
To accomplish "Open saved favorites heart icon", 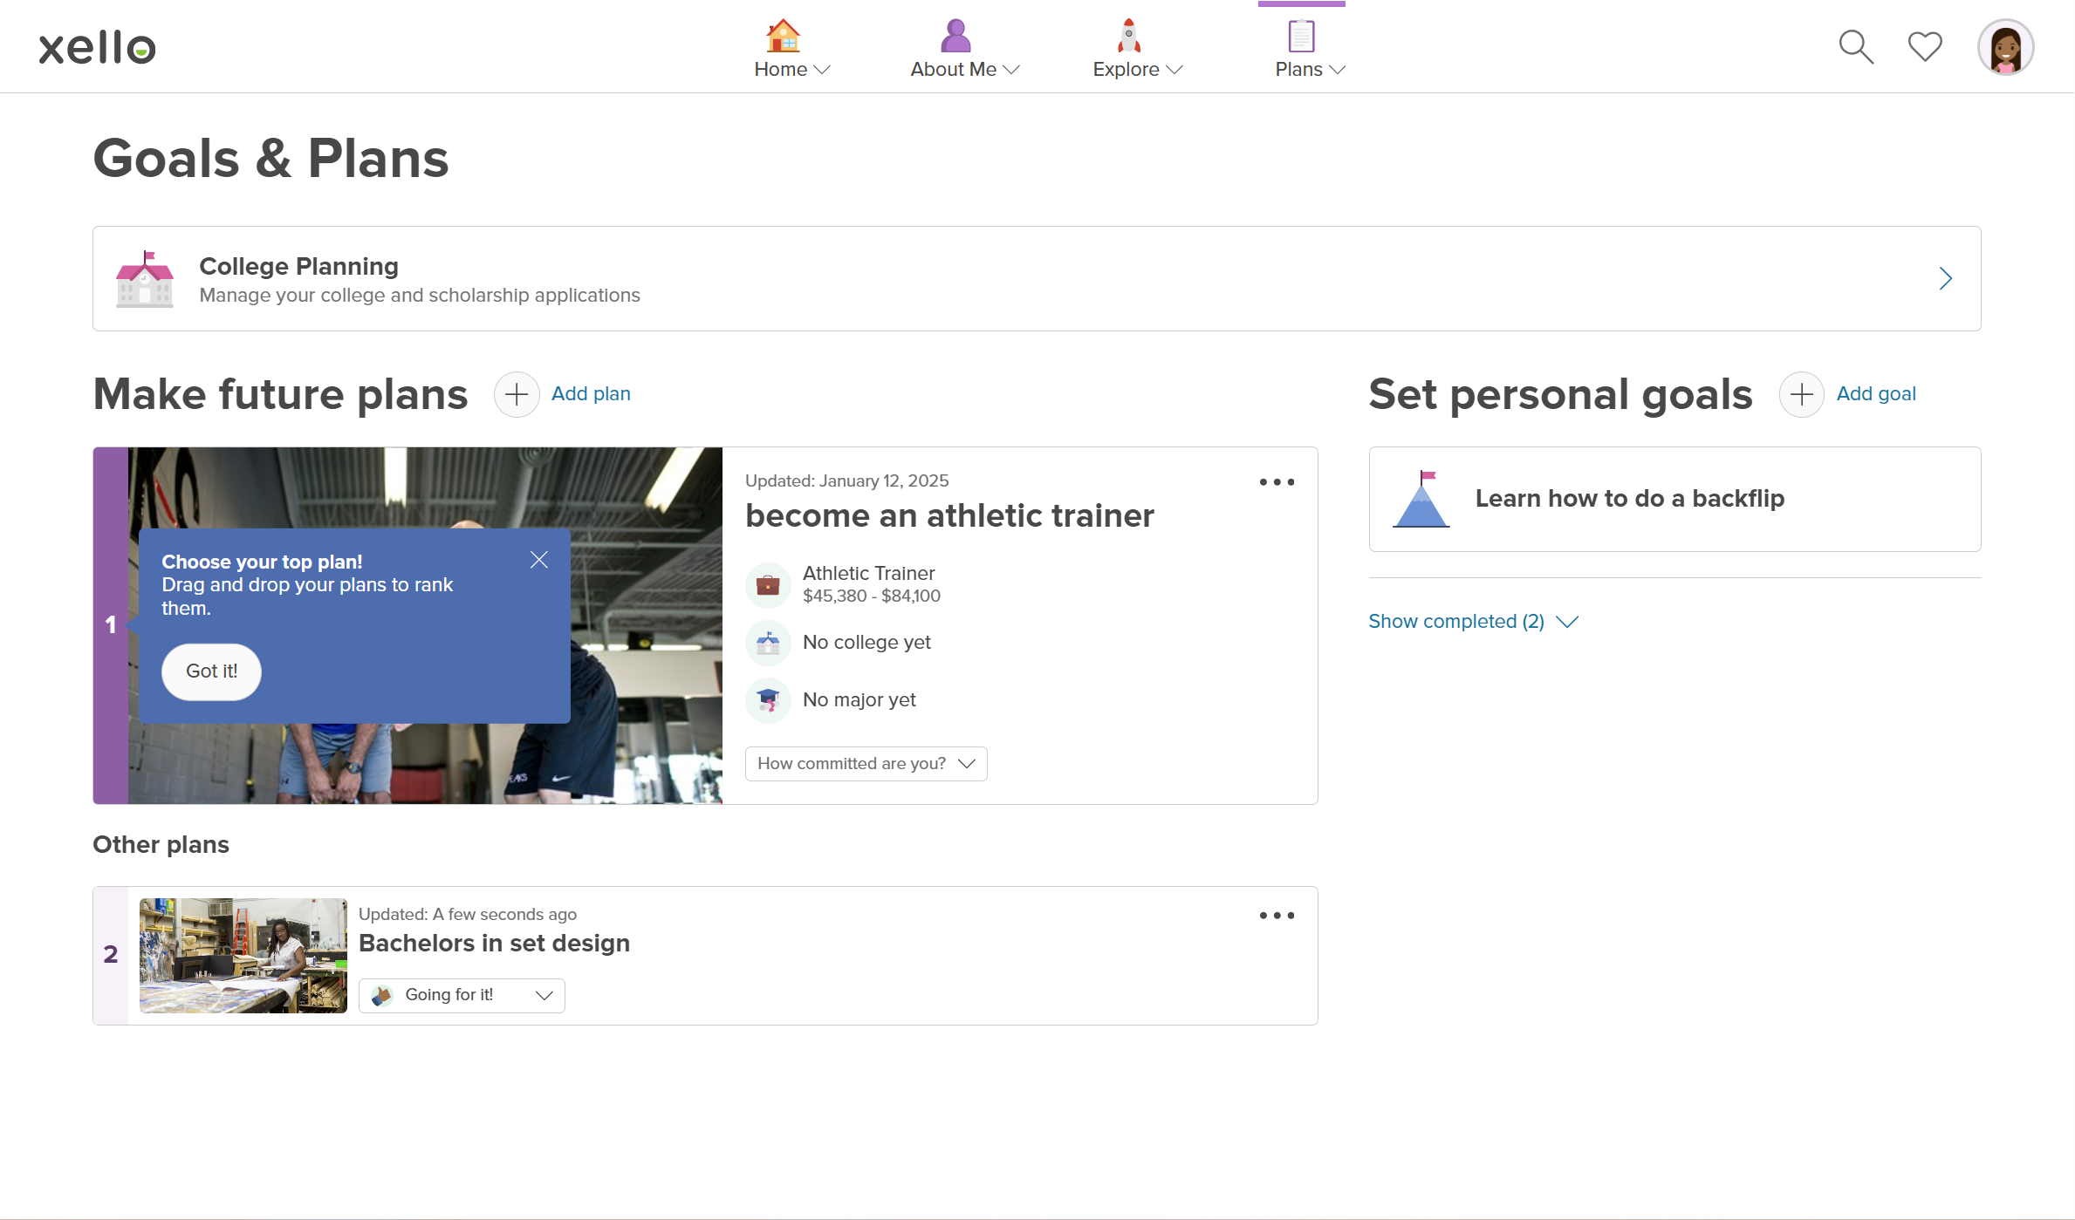I will [1924, 47].
